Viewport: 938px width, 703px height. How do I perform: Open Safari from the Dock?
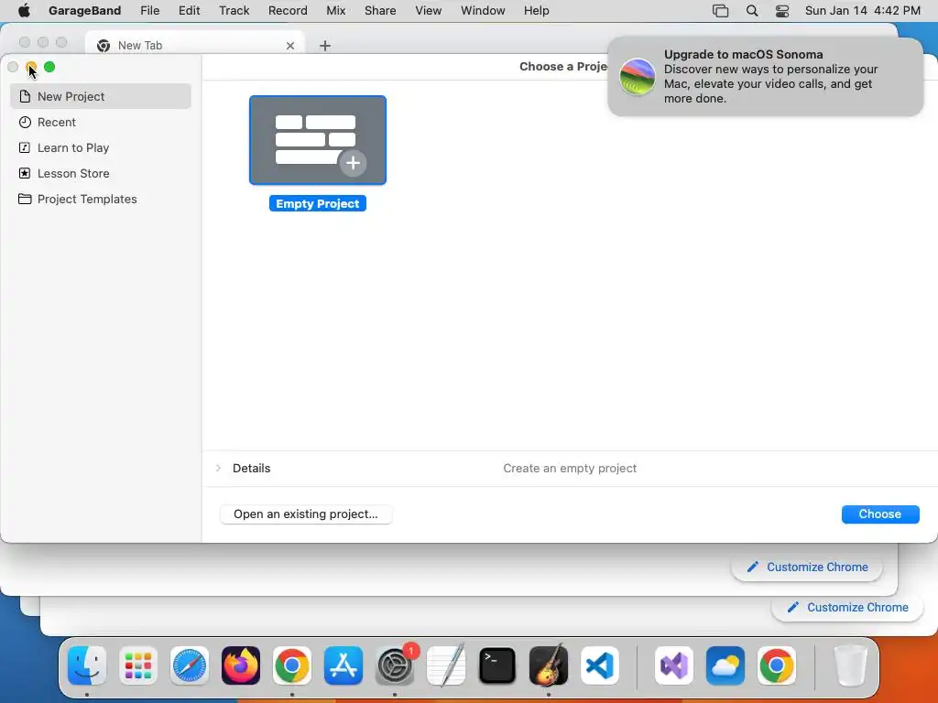190,665
